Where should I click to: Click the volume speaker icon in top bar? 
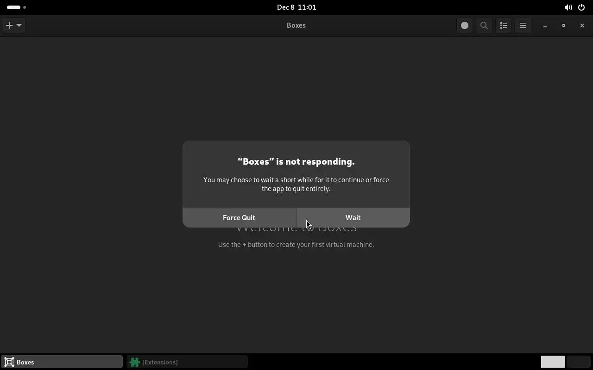[568, 7]
